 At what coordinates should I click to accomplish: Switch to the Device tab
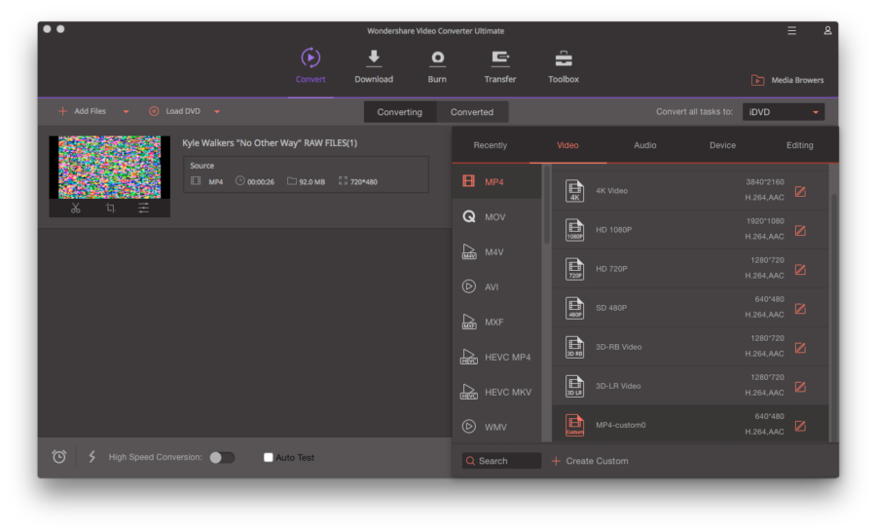coord(722,145)
